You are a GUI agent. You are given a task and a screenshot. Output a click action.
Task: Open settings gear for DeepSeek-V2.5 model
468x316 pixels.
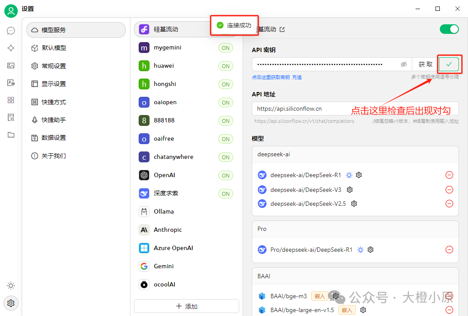(354, 204)
